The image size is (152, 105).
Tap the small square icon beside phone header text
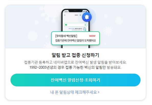click(x=80, y=15)
